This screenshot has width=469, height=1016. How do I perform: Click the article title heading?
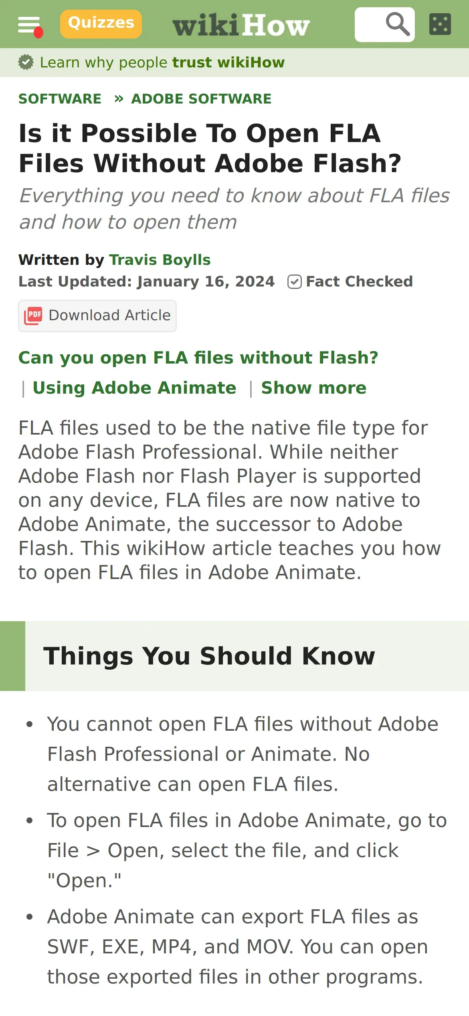point(210,148)
